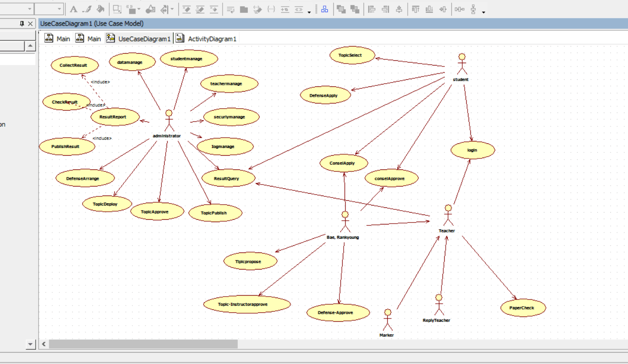Close the left side panel

[30, 24]
